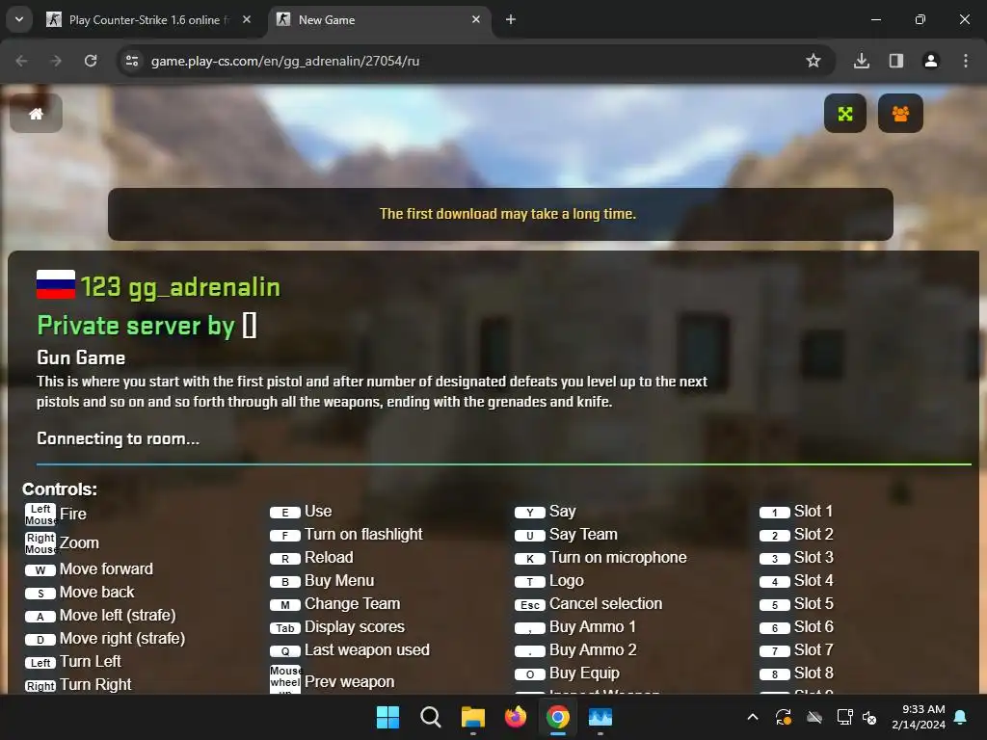Launch Firefox from the taskbar
The width and height of the screenshot is (987, 740).
click(516, 717)
